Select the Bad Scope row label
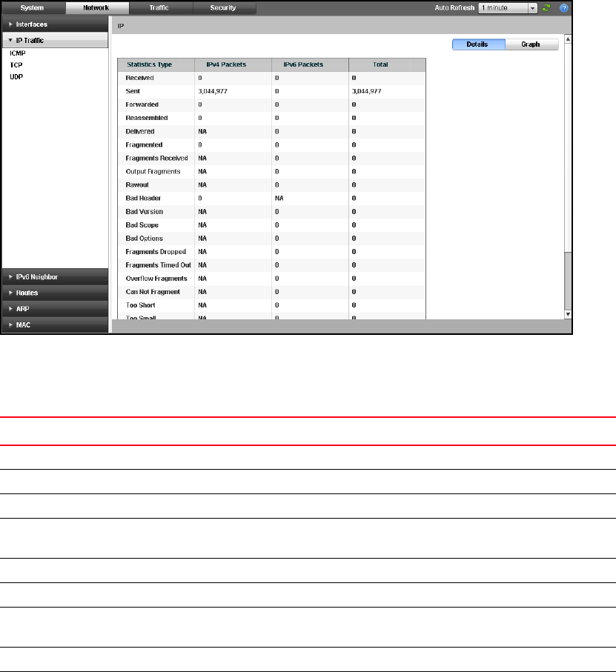 point(142,225)
